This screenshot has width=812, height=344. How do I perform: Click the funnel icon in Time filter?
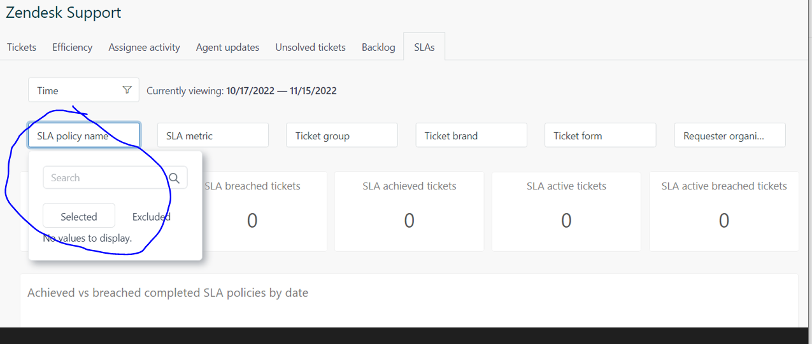(127, 90)
